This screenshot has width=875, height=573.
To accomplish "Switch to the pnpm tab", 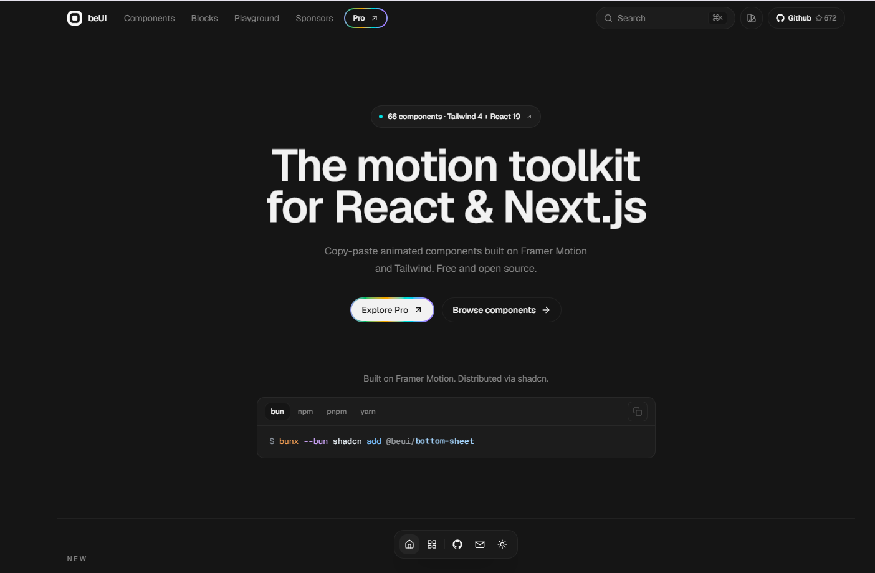I will pos(337,412).
